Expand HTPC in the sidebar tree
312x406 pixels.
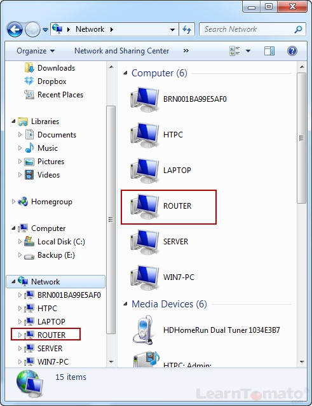point(20,309)
